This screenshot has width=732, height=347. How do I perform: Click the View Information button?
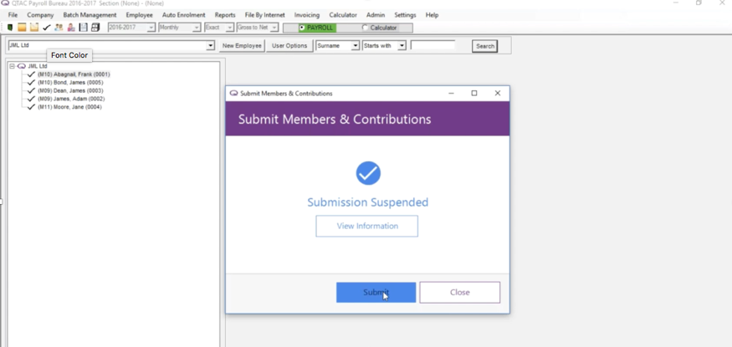pyautogui.click(x=367, y=226)
